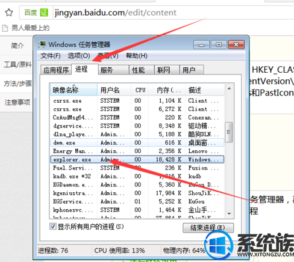Maximize the Windows Task Manager window
Image resolution: width=294 pixels, height=262 pixels.
click(219, 44)
